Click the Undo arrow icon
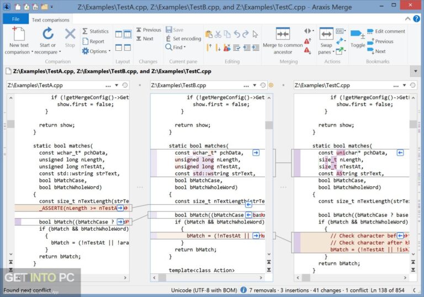The height and width of the screenshot is (297, 424). [237, 34]
